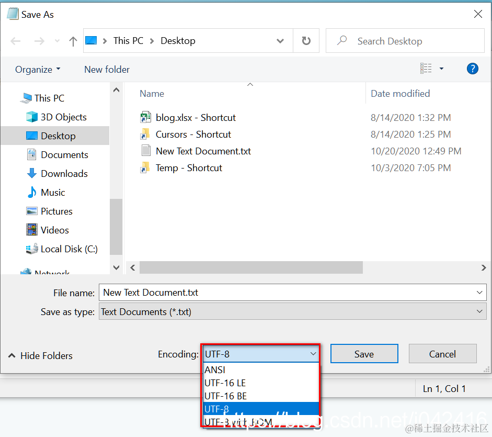Select This PC in navigation tree

coord(49,98)
